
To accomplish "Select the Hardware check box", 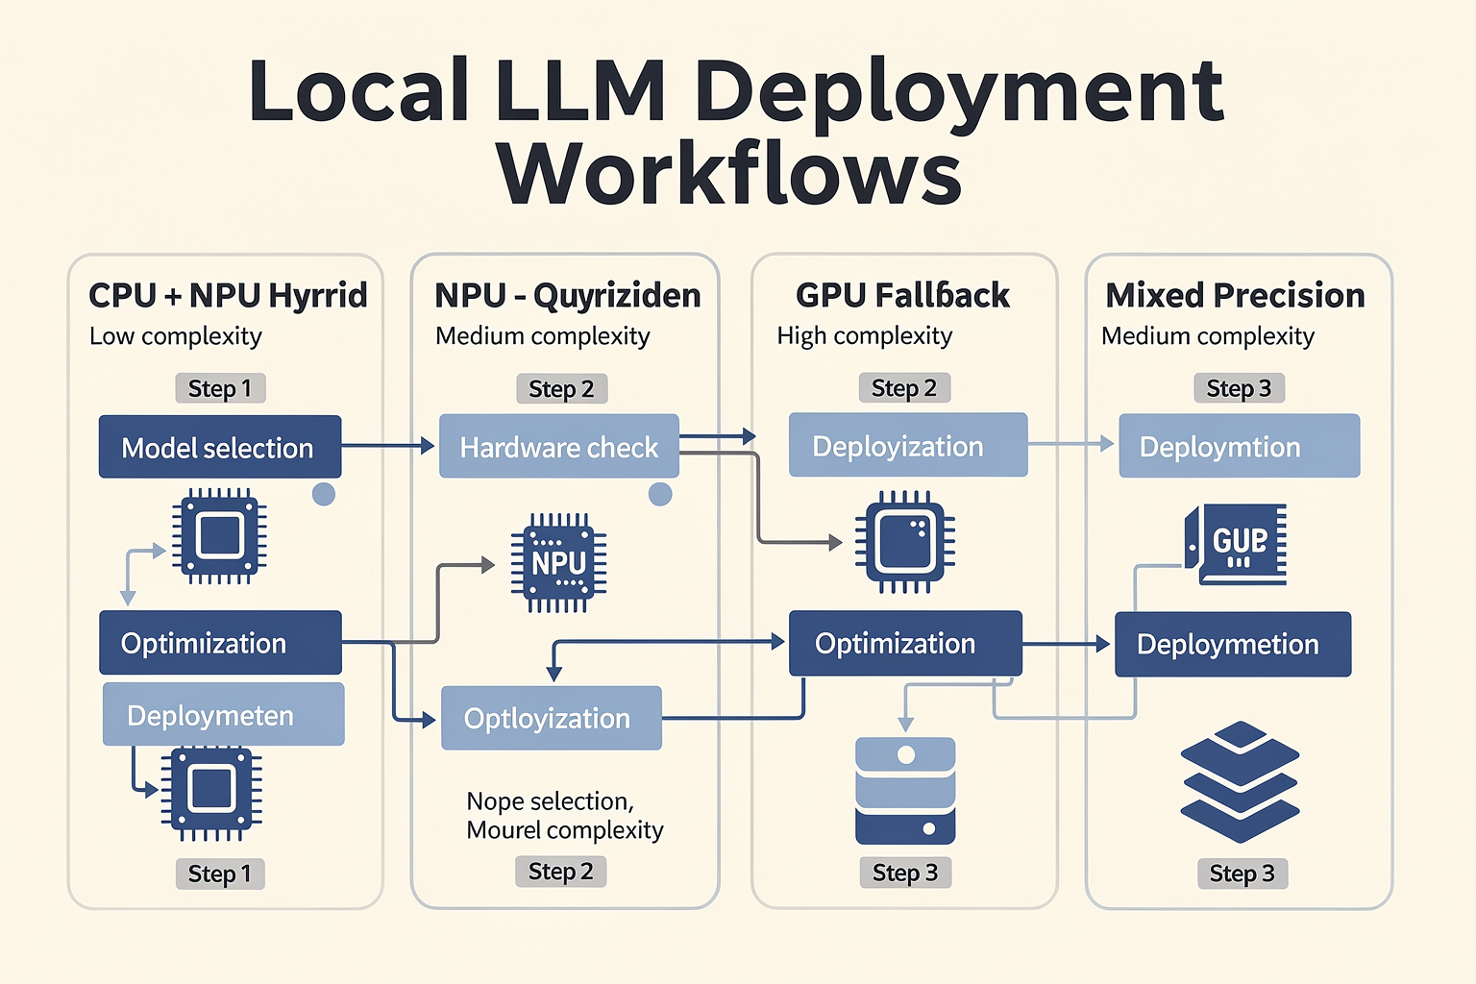I will [x=559, y=447].
